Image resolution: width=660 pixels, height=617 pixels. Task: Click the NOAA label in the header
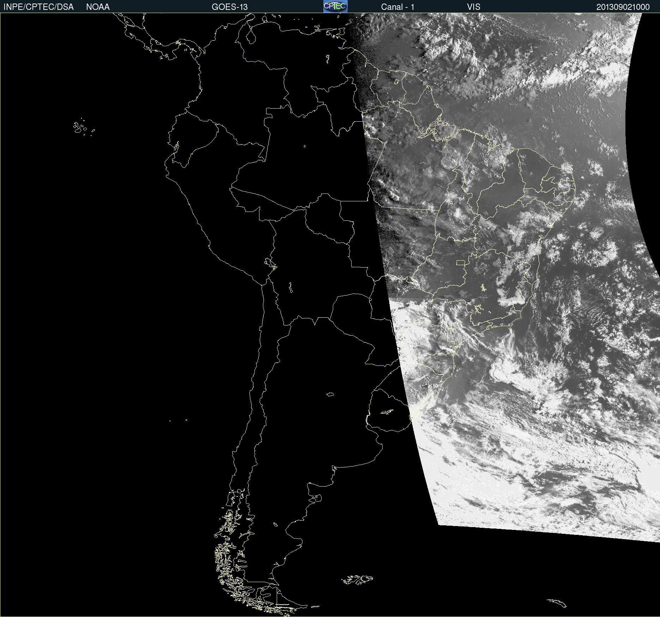[x=98, y=7]
